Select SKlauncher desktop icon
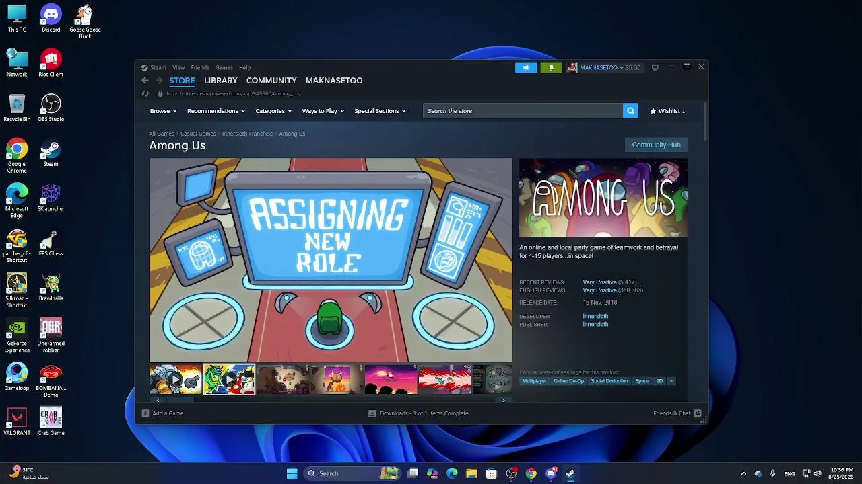 (x=51, y=198)
